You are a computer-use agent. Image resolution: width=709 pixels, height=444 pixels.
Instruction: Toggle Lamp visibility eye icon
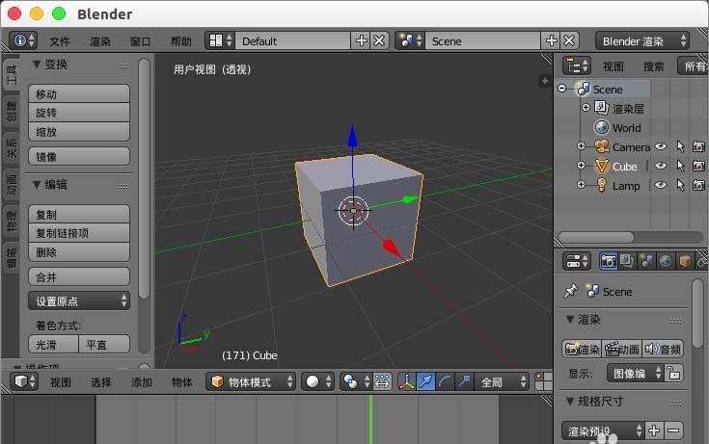click(x=661, y=185)
